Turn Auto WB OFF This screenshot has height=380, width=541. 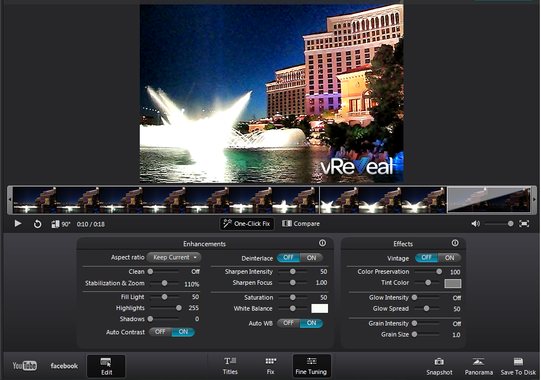coord(288,323)
